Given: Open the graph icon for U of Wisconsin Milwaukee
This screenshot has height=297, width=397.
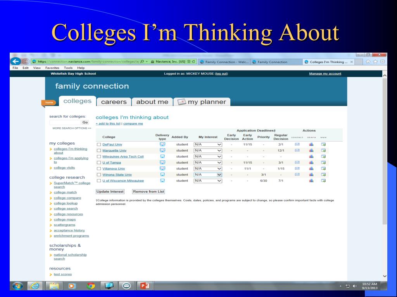Looking at the screenshot, I should tap(311, 181).
